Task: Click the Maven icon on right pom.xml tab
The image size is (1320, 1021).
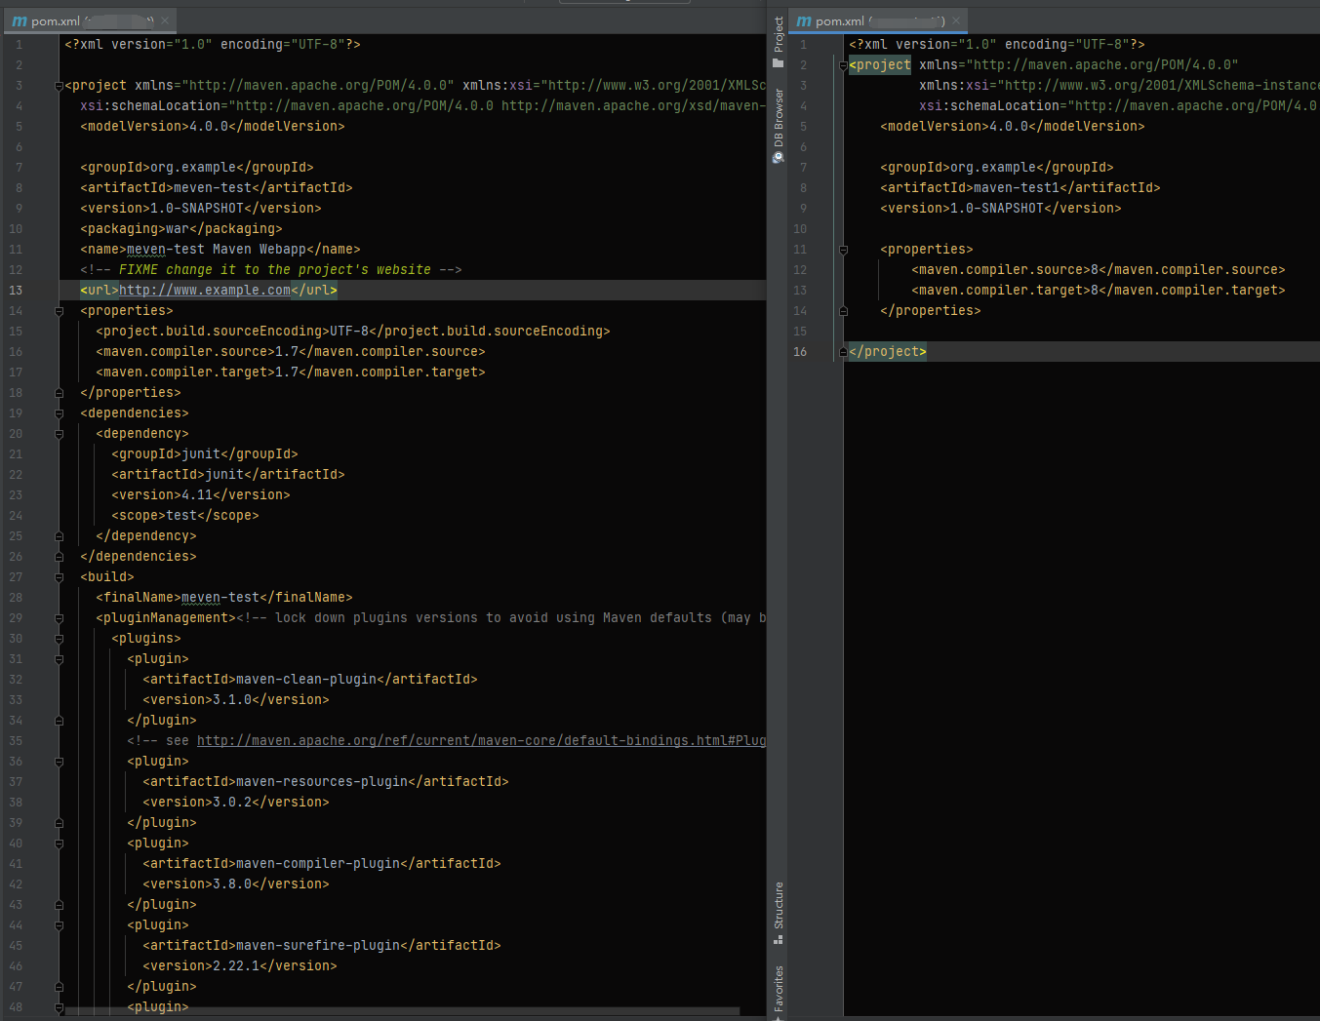Action: click(804, 20)
